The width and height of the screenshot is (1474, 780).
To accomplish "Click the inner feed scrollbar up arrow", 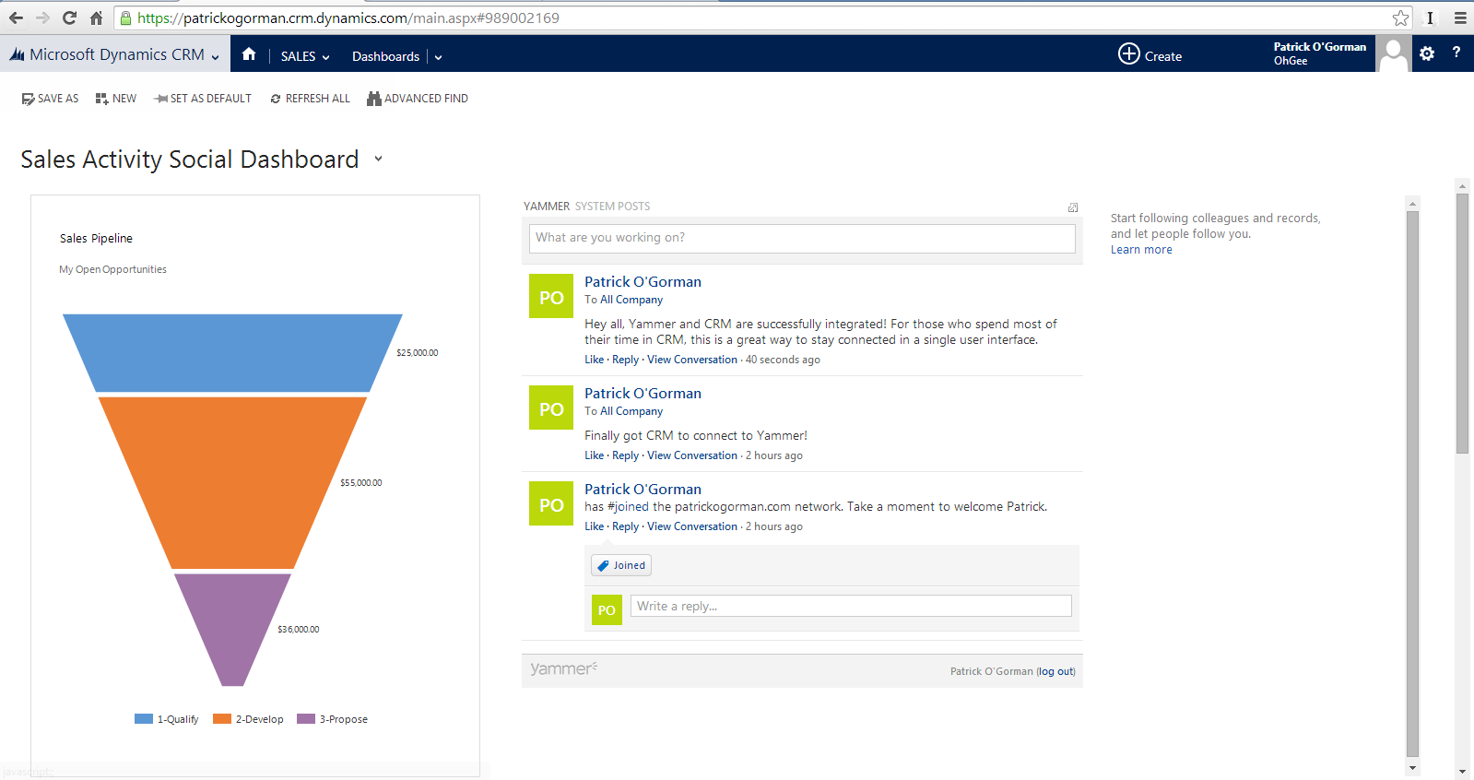I will click(x=1412, y=203).
